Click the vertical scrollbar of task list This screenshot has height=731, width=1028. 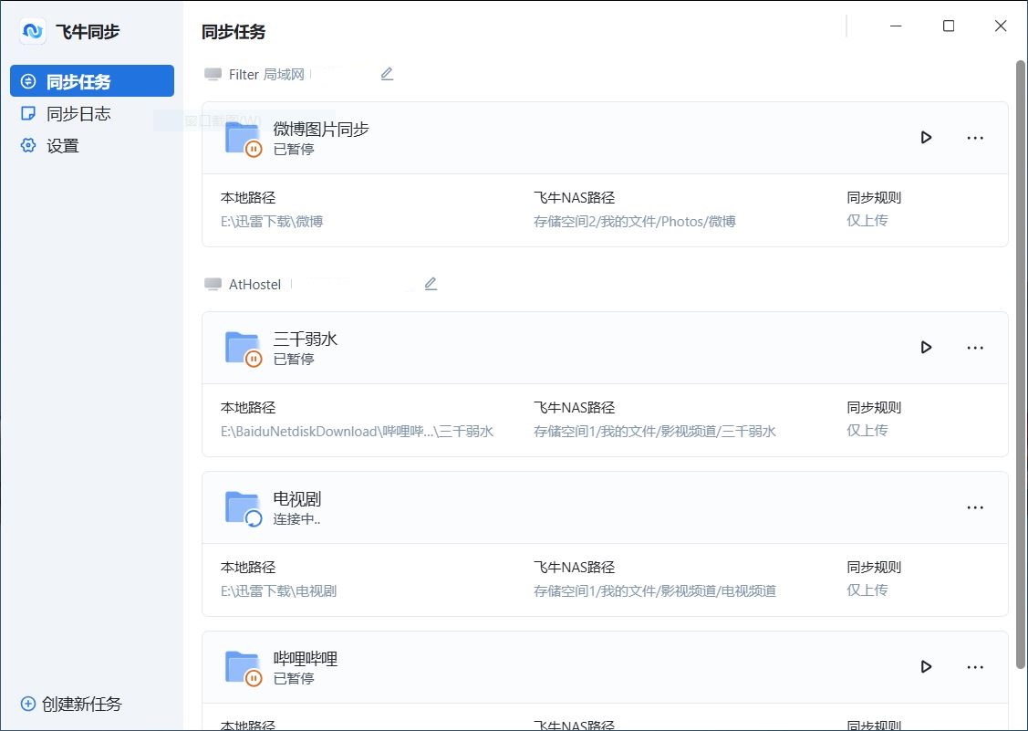[x=1021, y=365]
